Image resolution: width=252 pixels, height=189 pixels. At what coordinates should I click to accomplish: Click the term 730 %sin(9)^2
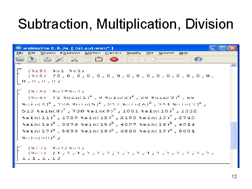[x=94, y=111]
